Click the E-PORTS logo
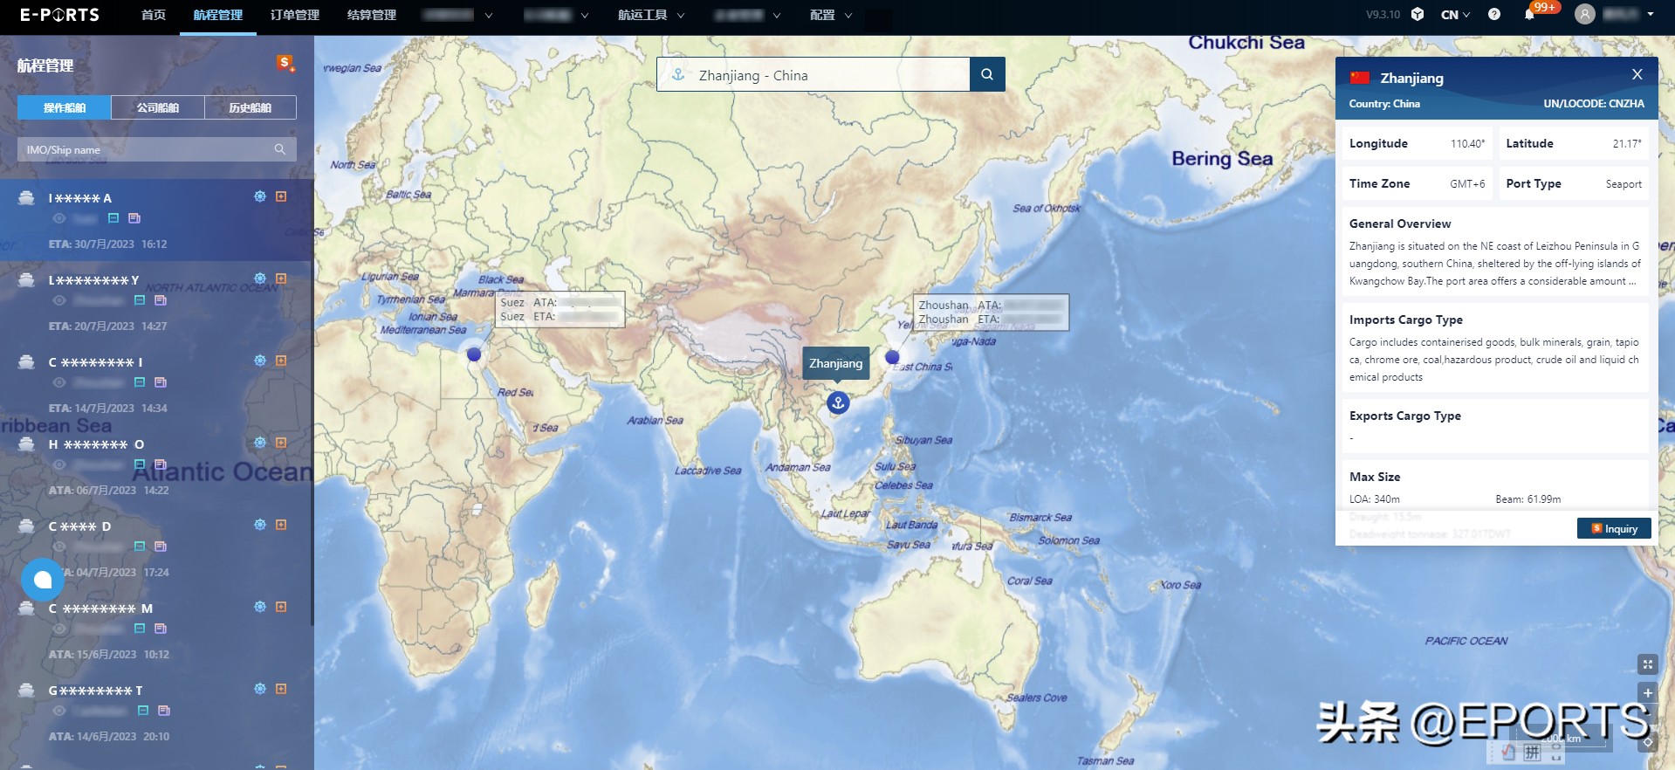 pos(59,15)
